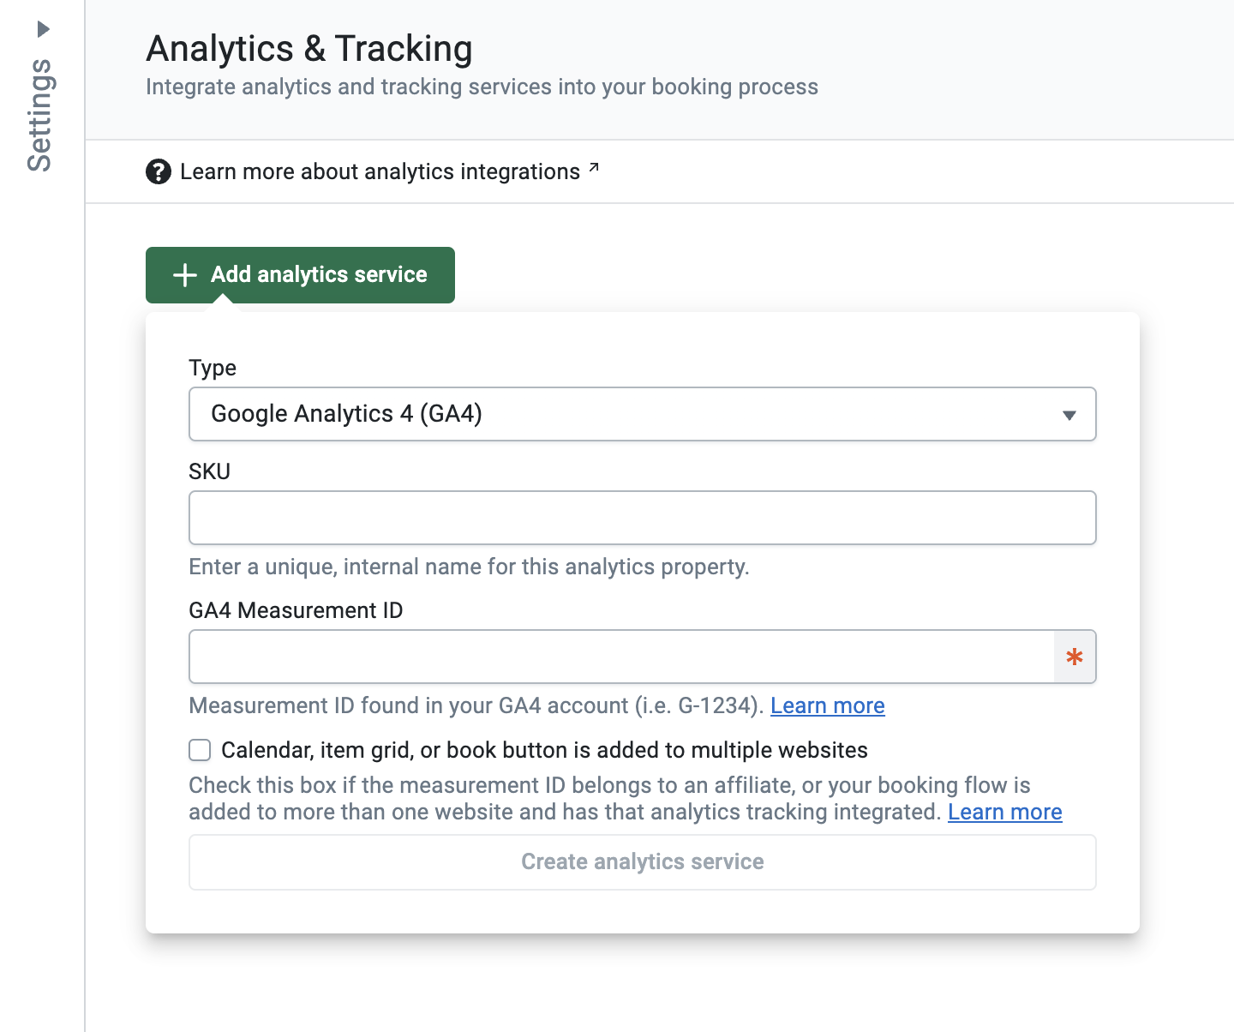The height and width of the screenshot is (1032, 1234).
Task: Click the question mark help icon
Action: pyautogui.click(x=159, y=171)
